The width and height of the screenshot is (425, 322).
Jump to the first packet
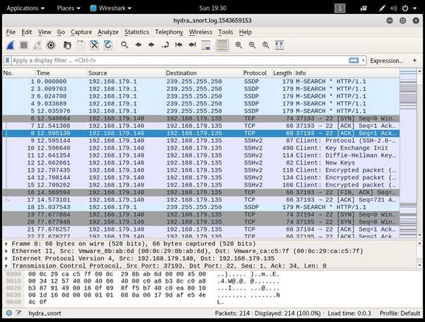coord(178,45)
